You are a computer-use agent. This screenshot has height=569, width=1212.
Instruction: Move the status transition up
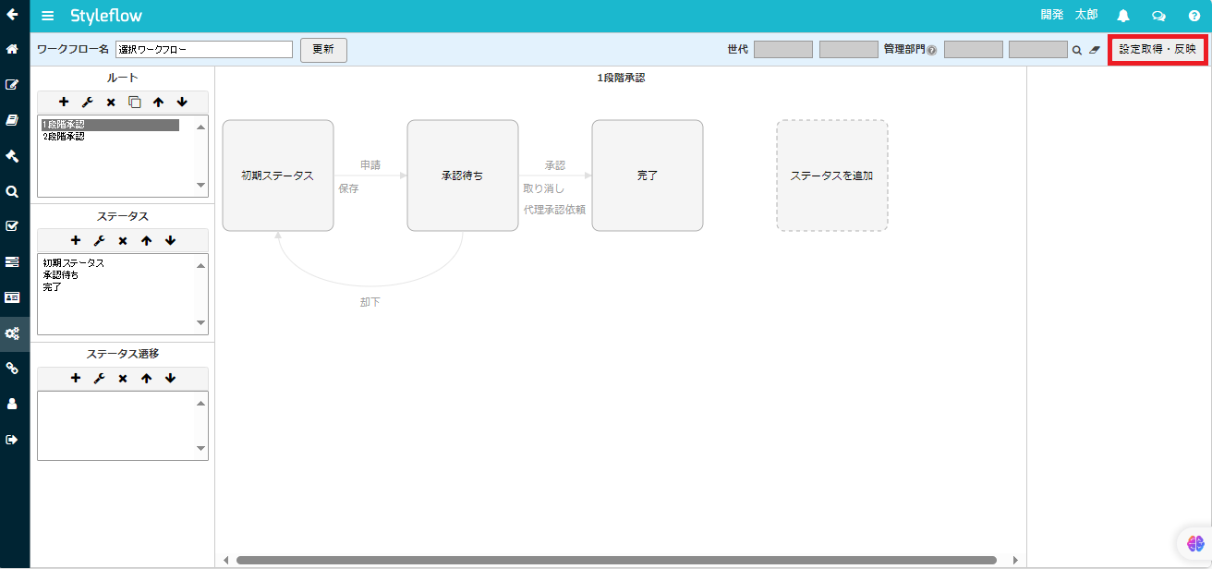pos(146,378)
